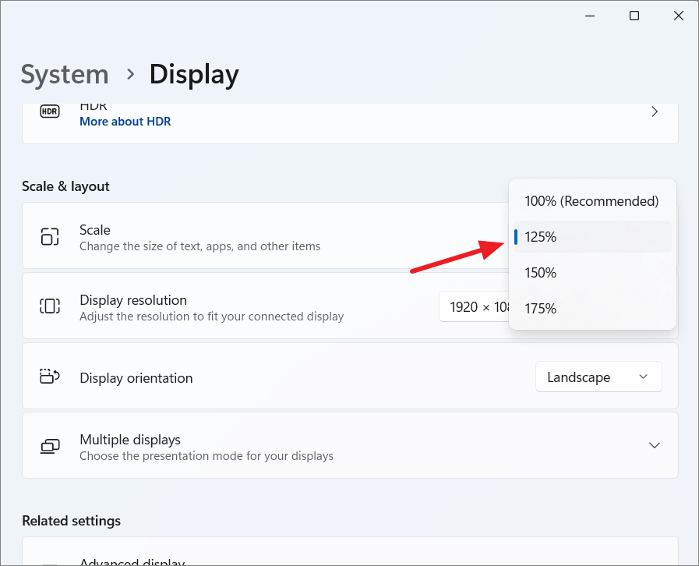Viewport: 699px width, 566px height.
Task: Navigate back using the System breadcrumb
Action: [x=65, y=74]
